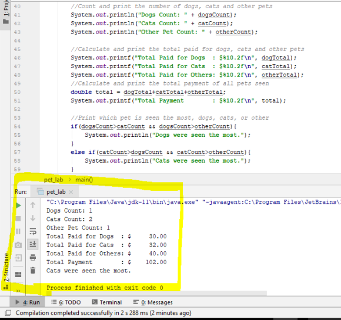
Task: Print the console output
Action: point(33,257)
